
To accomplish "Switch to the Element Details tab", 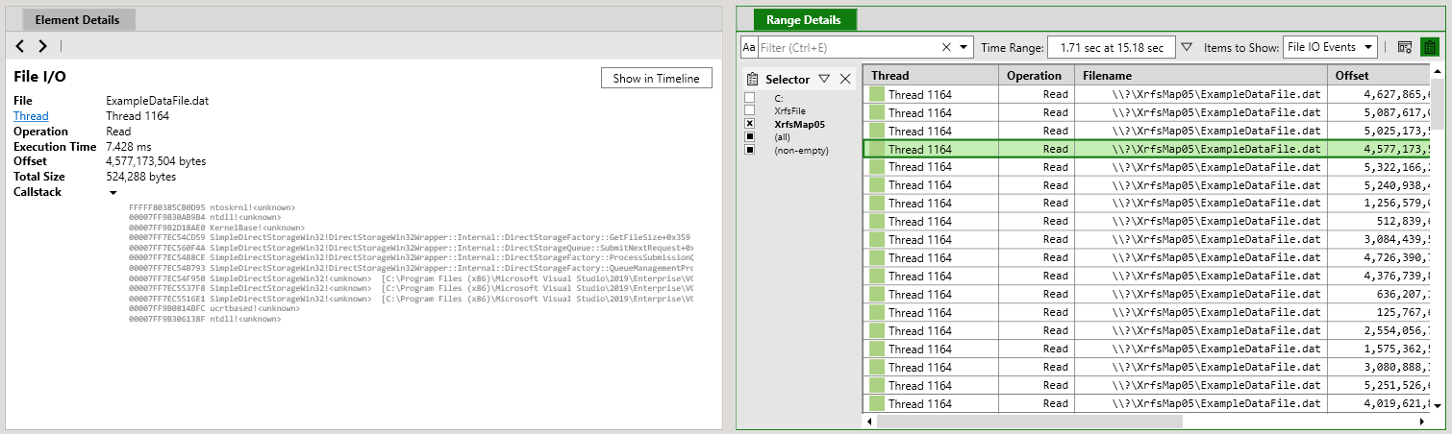I will pyautogui.click(x=78, y=19).
